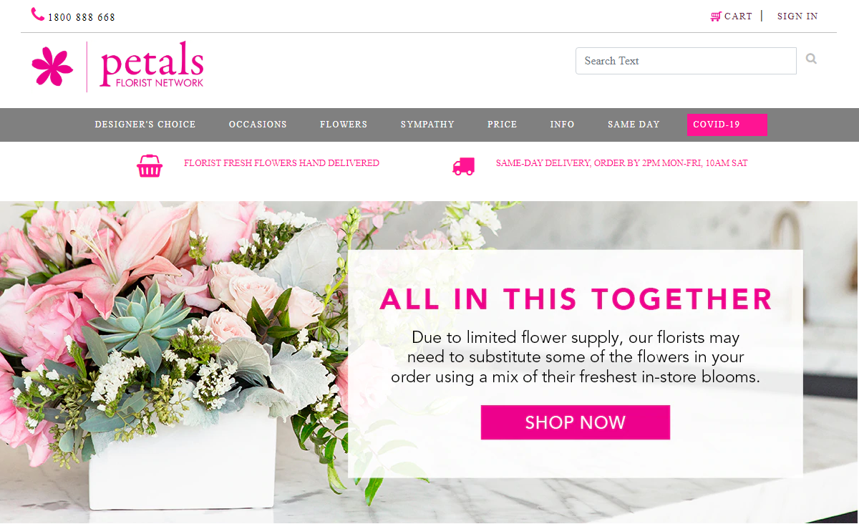The width and height of the screenshot is (859, 524).
Task: Click the delivery truck icon
Action: click(463, 166)
